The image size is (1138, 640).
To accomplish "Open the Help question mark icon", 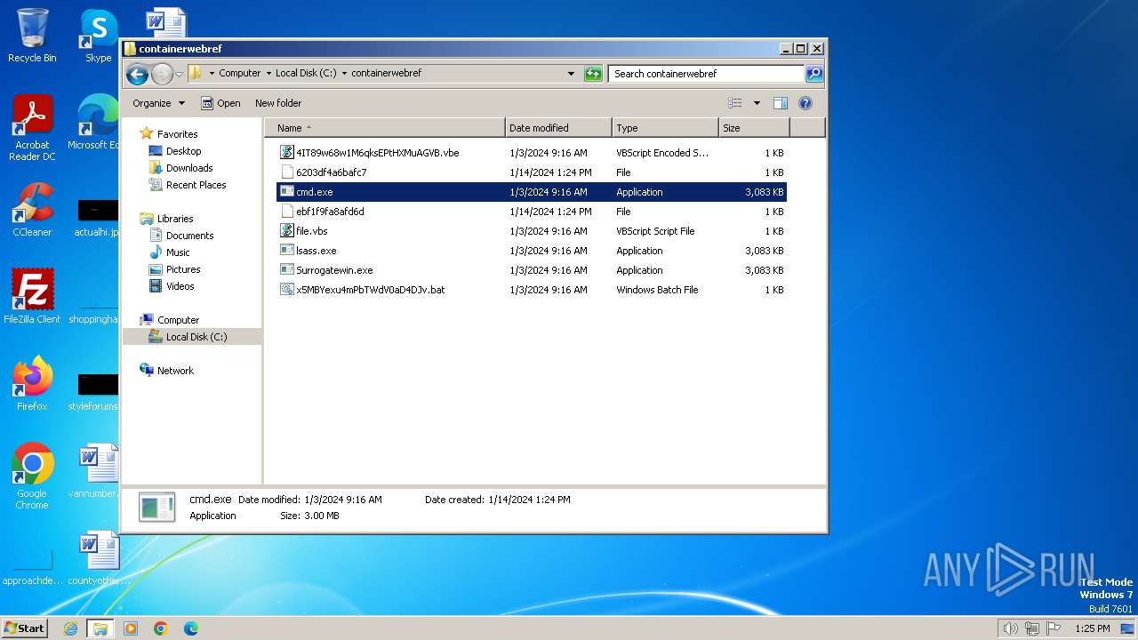I will 805,103.
